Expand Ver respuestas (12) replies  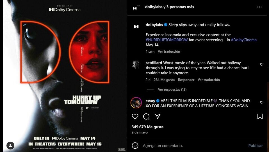[x=172, y=90]
